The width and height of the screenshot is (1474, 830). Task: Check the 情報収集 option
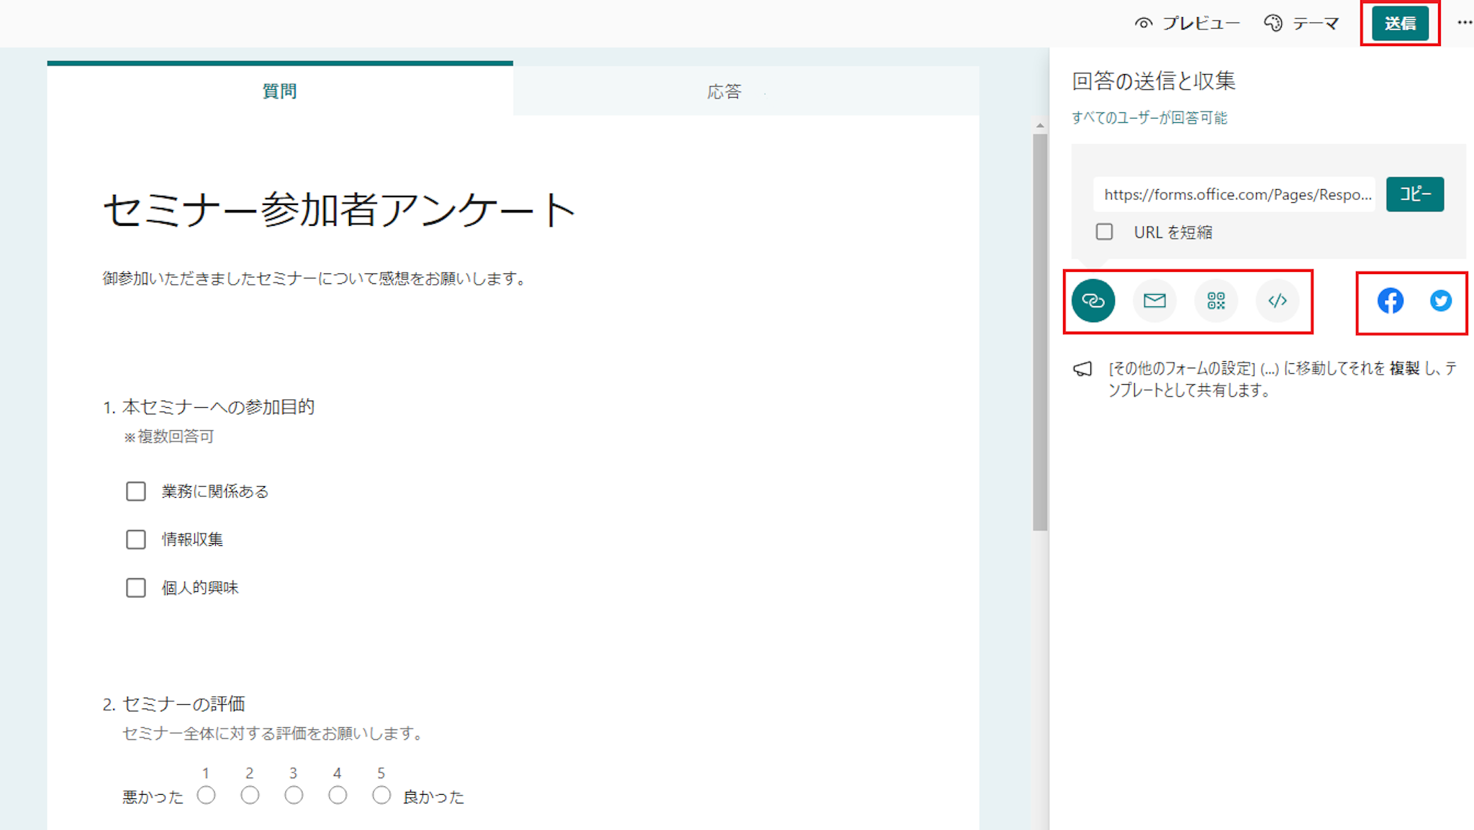coord(136,539)
